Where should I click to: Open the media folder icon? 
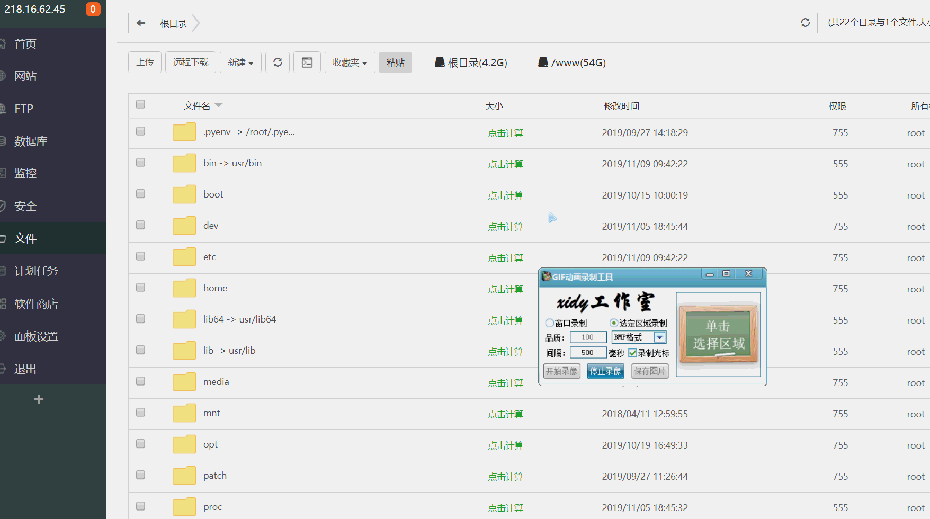[x=184, y=382]
